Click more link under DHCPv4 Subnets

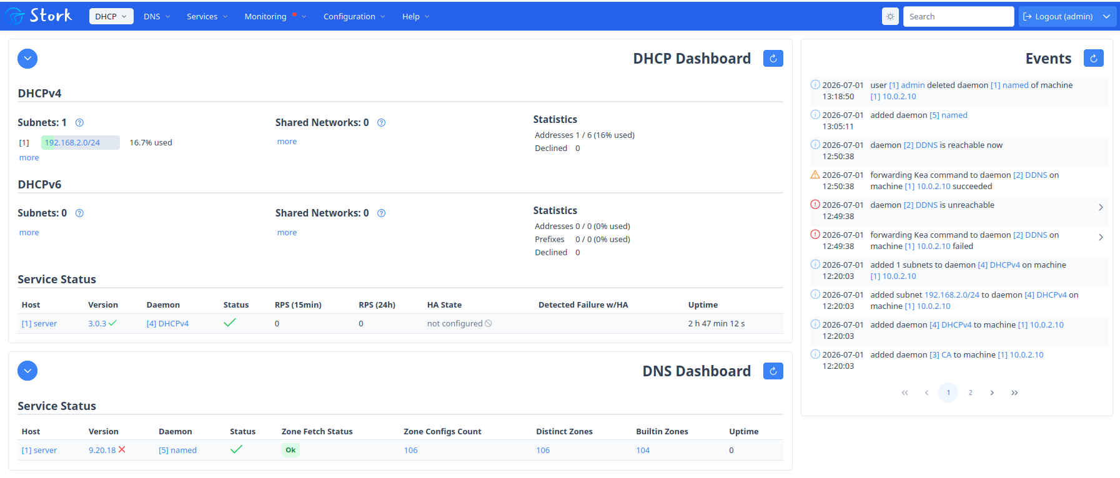click(29, 158)
